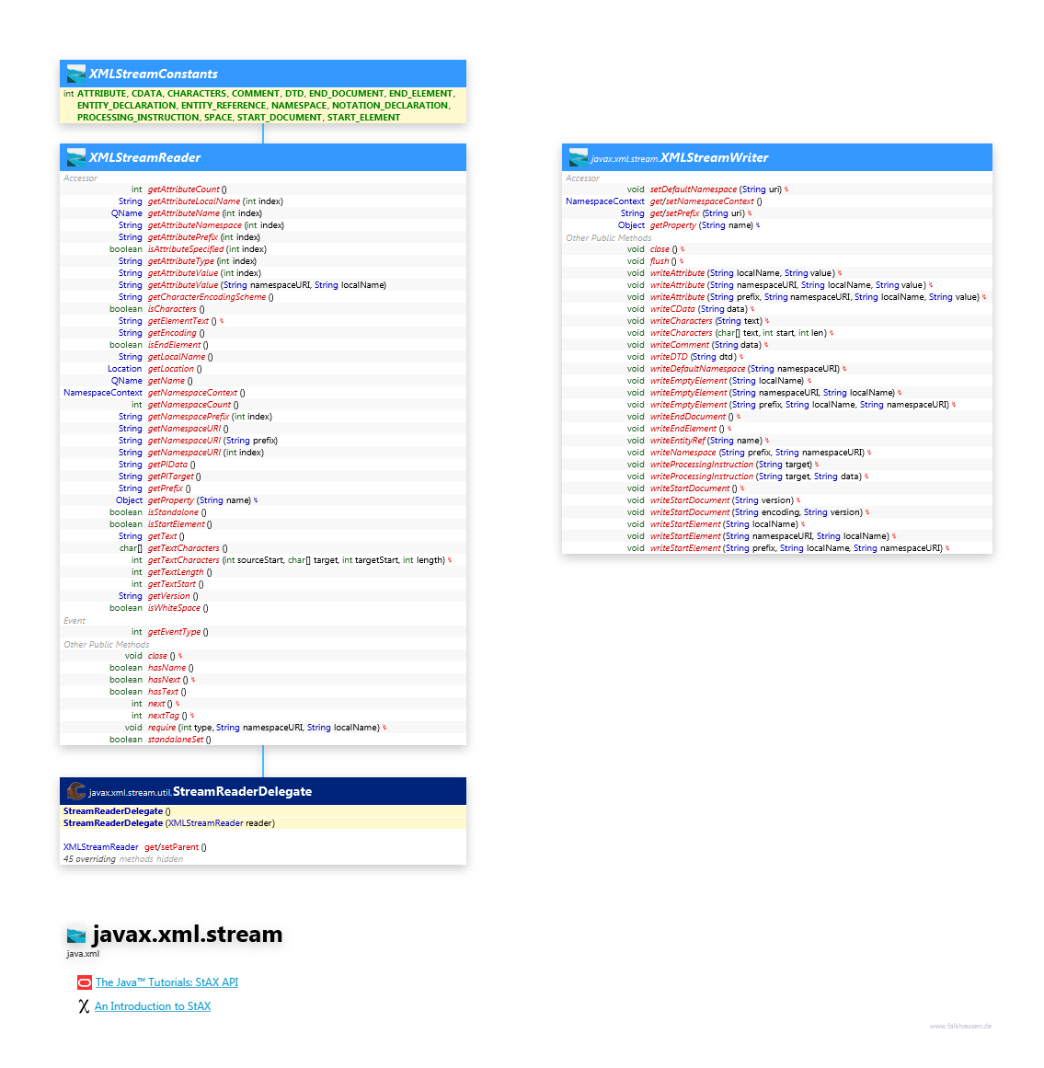Click the javax.xml.stream package icon

point(76,935)
